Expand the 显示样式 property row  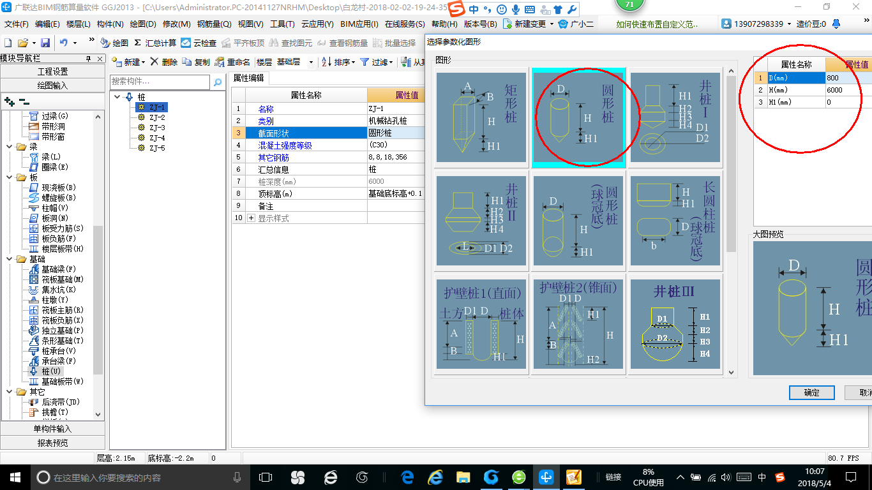coord(251,218)
